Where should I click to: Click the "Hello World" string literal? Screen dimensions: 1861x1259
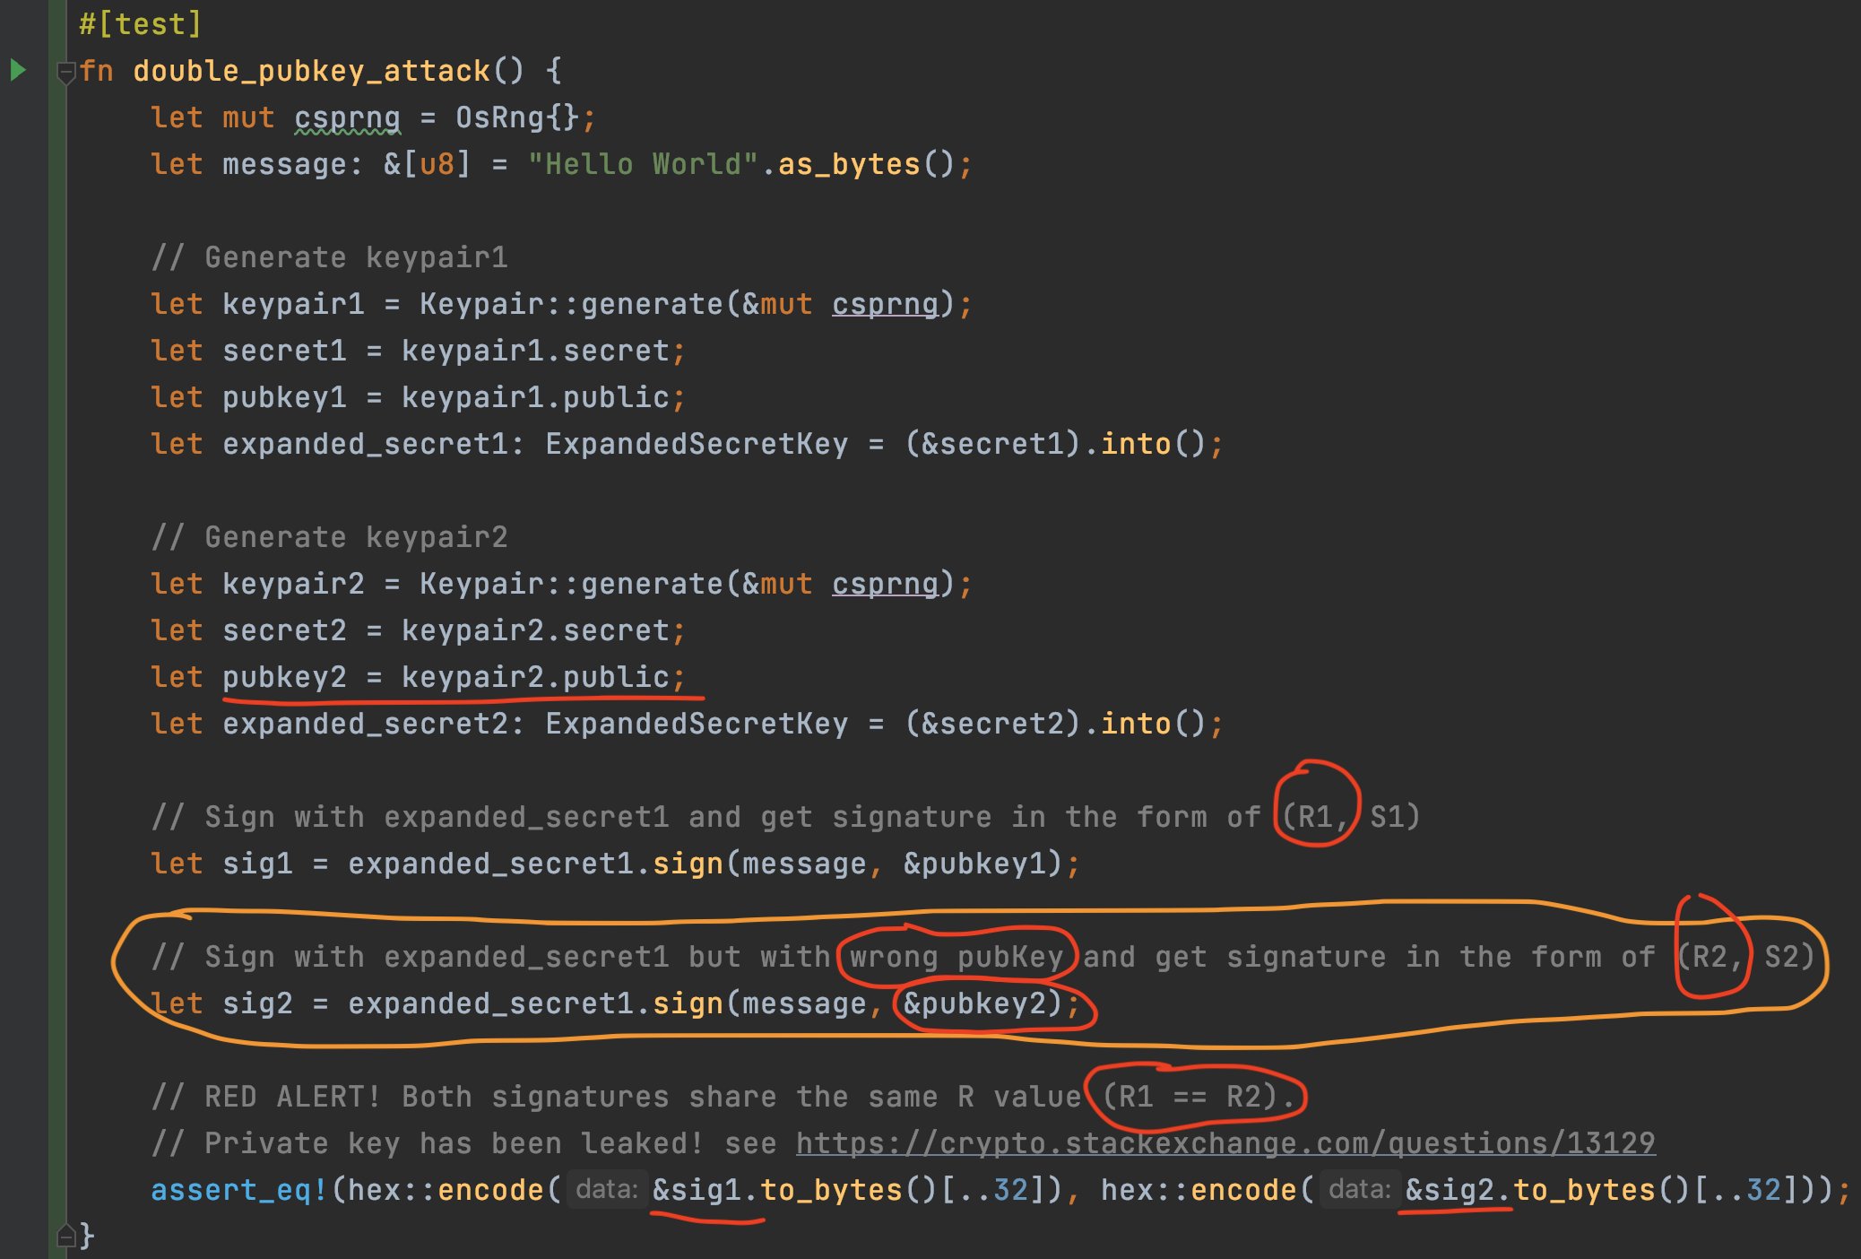(x=643, y=164)
